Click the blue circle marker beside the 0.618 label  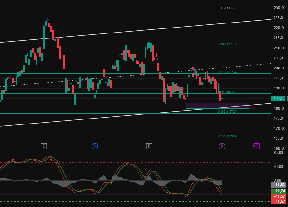[193, 72]
